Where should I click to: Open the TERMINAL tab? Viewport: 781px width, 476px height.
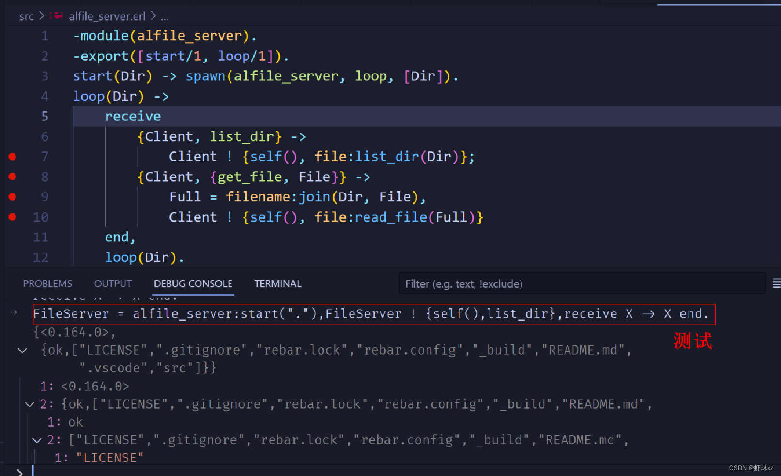[x=278, y=284]
